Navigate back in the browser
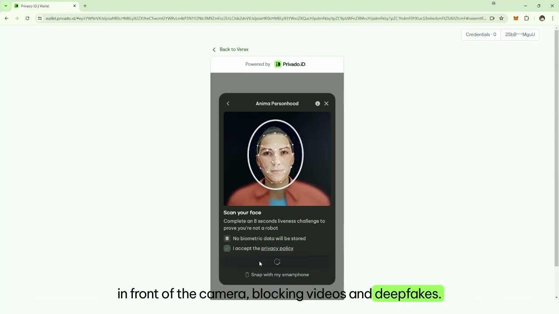Image resolution: width=559 pixels, height=314 pixels. coord(6,18)
